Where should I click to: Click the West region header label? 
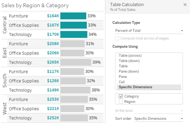5,108
